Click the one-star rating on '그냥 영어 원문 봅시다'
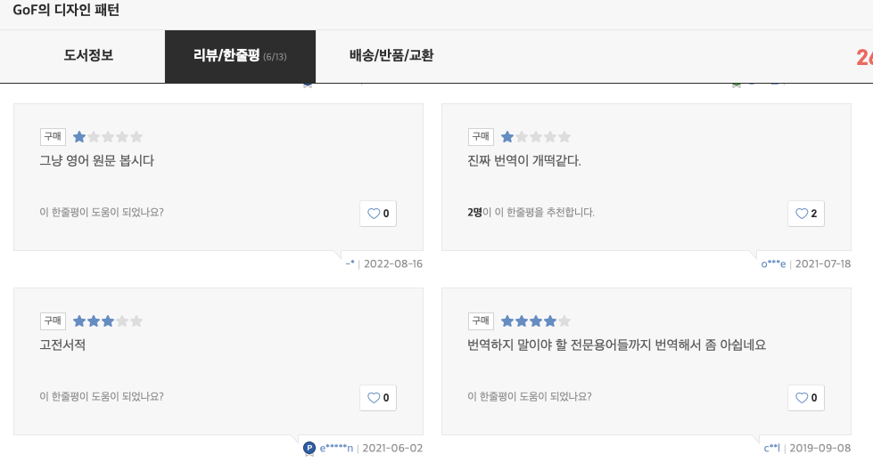This screenshot has height=462, width=873. pyautogui.click(x=108, y=137)
